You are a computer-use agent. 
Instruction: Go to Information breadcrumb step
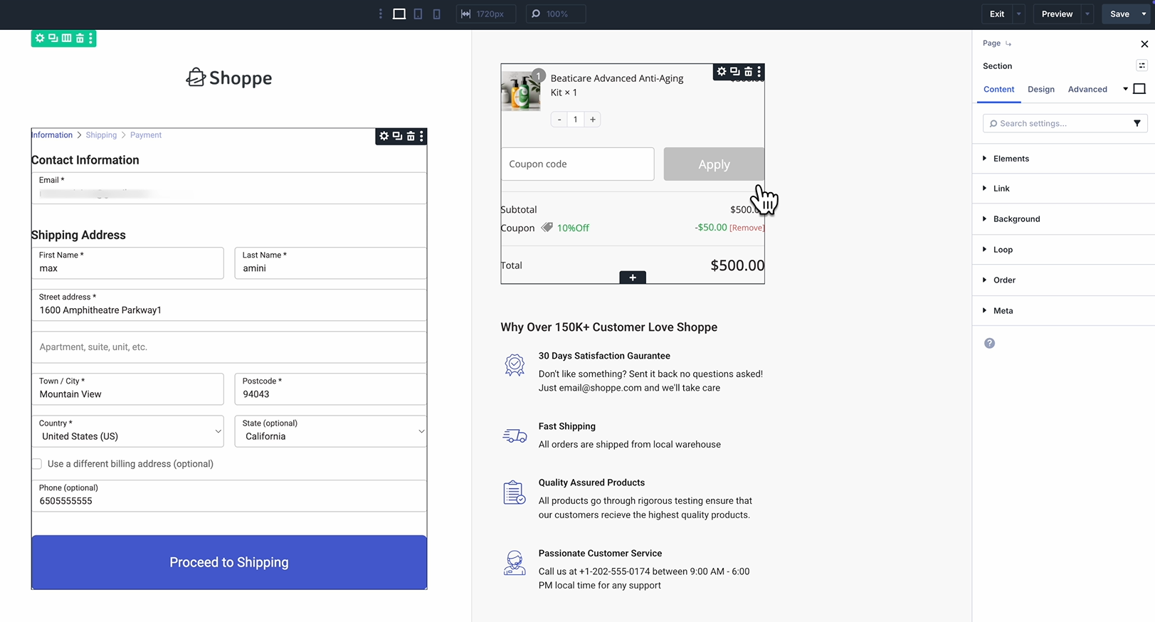click(51, 135)
